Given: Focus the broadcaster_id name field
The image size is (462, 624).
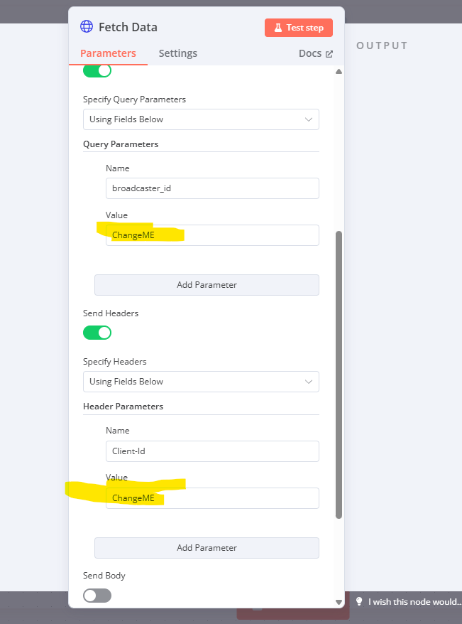Looking at the screenshot, I should tap(212, 188).
